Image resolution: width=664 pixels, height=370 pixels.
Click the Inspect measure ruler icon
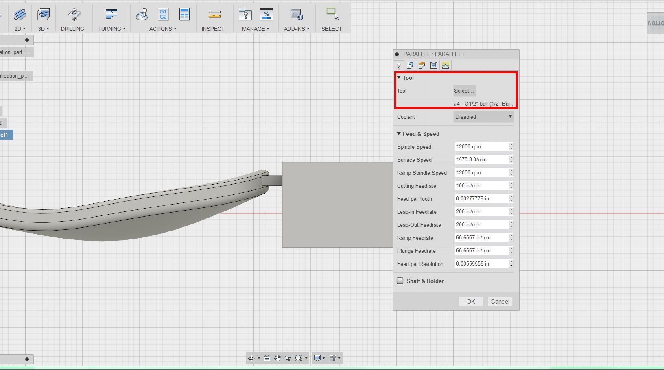214,14
